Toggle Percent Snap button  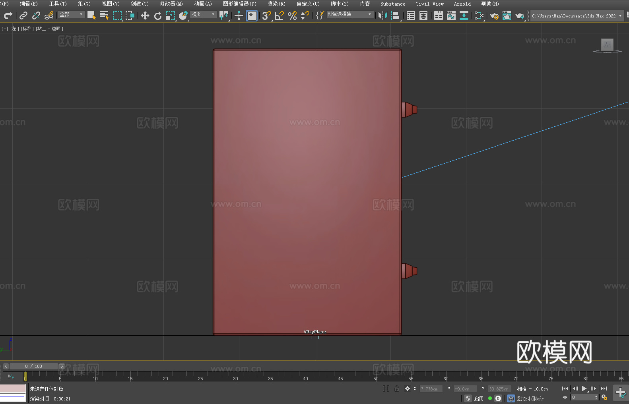(x=292, y=15)
